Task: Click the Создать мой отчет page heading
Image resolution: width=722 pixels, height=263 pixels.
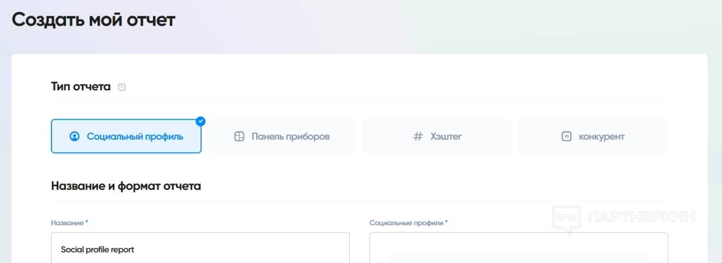Action: pyautogui.click(x=93, y=19)
